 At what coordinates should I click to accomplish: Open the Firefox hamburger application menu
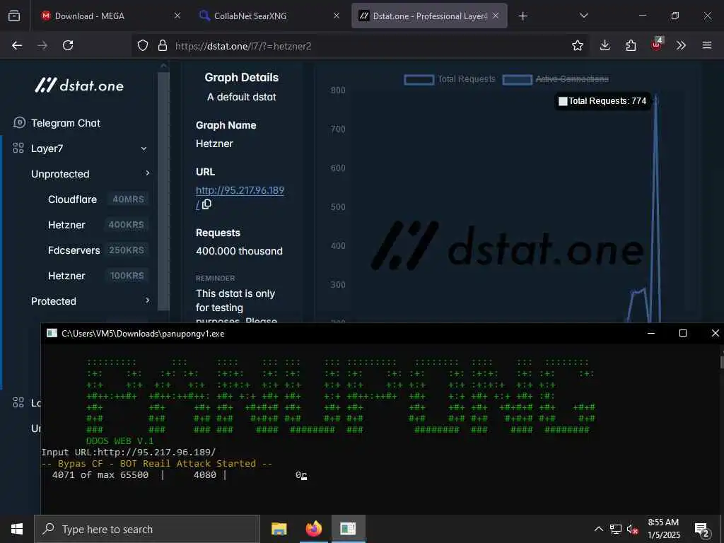tap(707, 45)
